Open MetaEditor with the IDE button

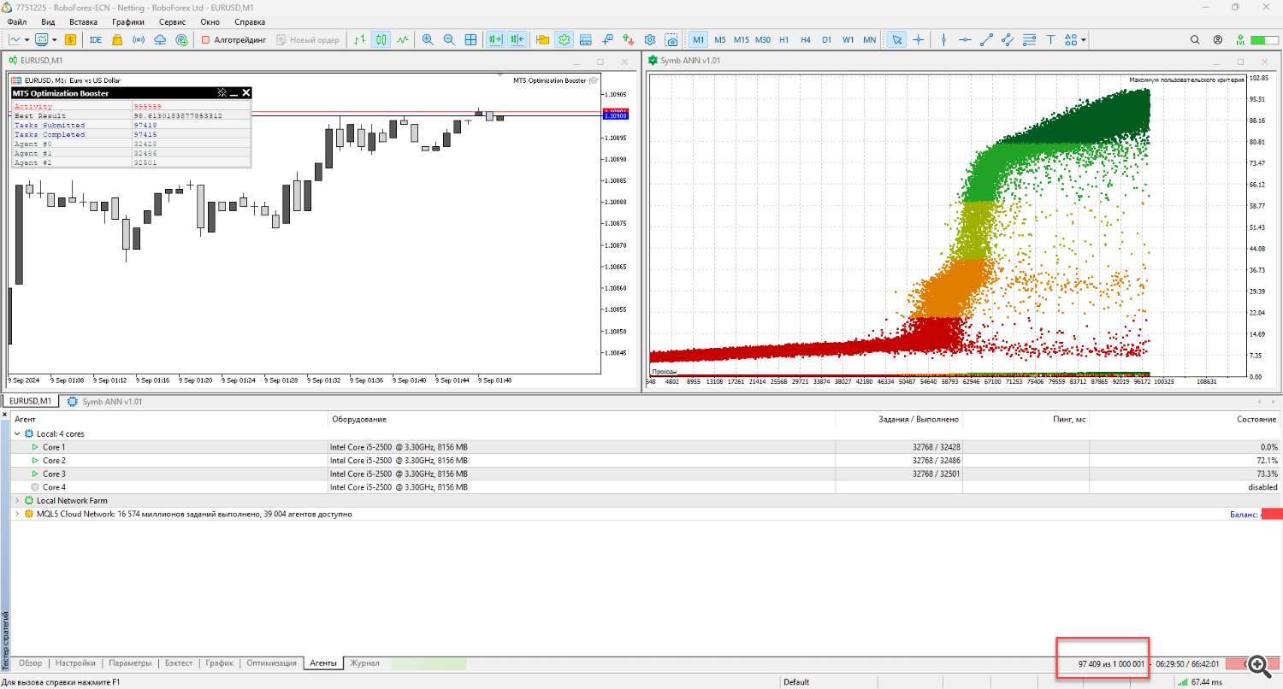pyautogui.click(x=96, y=39)
